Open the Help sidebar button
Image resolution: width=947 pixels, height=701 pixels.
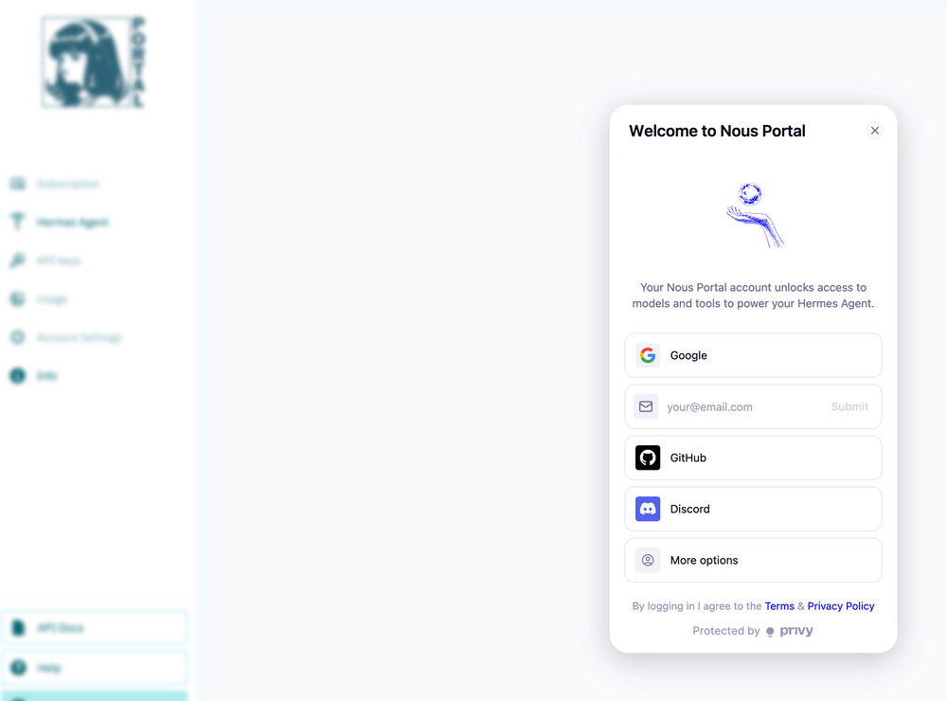94,668
